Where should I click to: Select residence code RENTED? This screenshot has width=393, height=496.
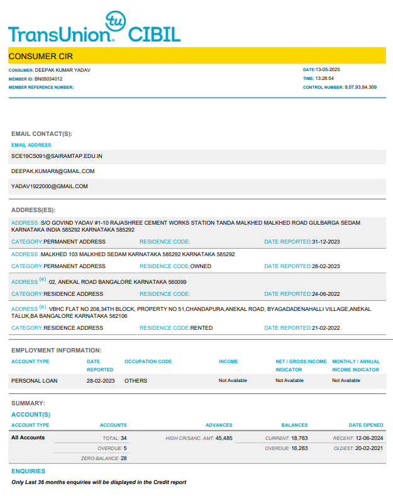[202, 328]
